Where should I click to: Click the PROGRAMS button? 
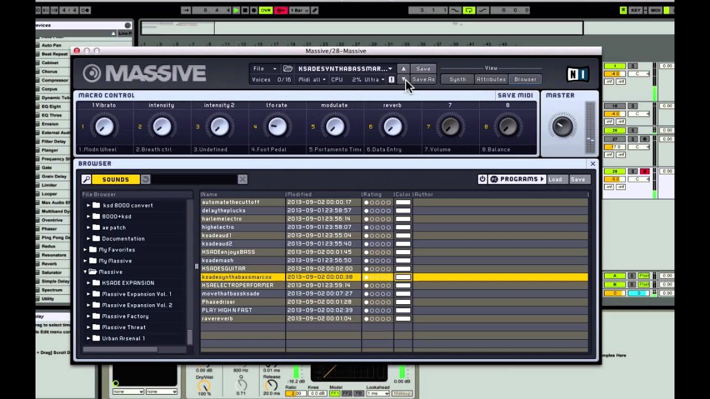(516, 180)
